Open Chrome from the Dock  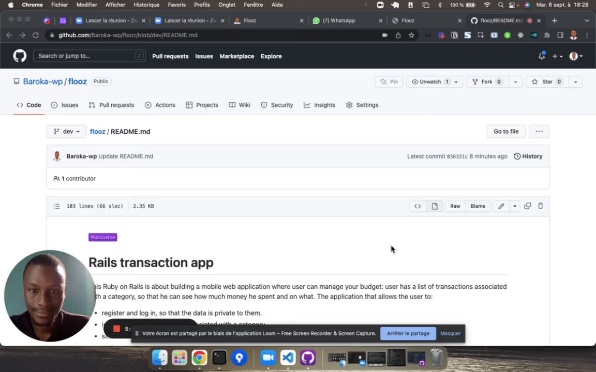(x=199, y=358)
